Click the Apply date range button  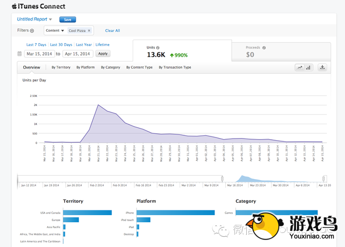[x=102, y=53]
